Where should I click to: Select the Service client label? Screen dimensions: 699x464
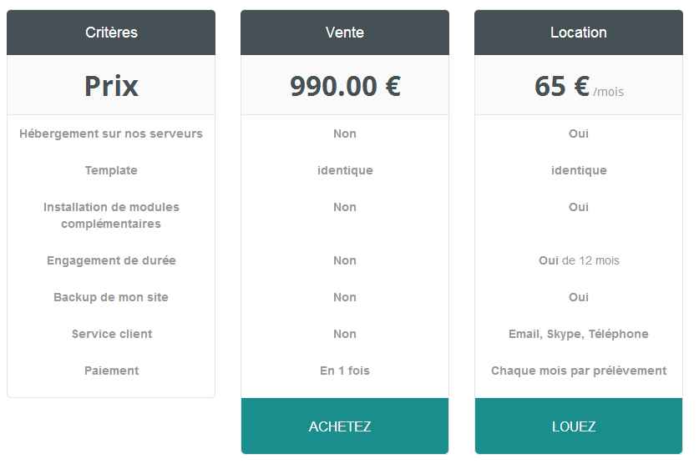[x=111, y=334]
